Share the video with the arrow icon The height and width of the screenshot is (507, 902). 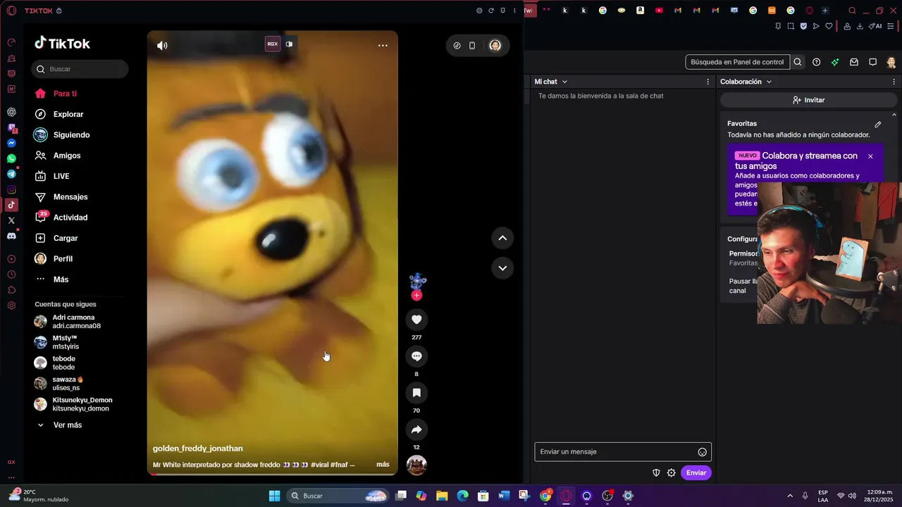(416, 430)
